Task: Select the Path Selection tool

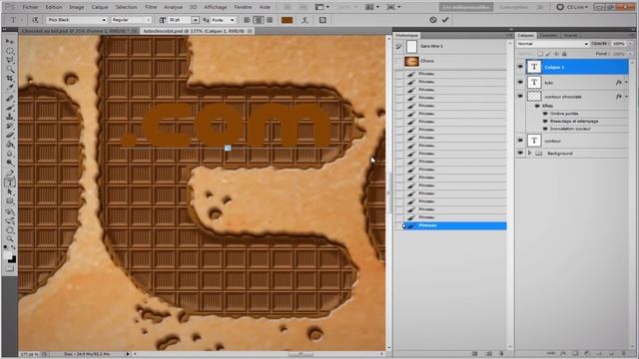Action: [9, 192]
